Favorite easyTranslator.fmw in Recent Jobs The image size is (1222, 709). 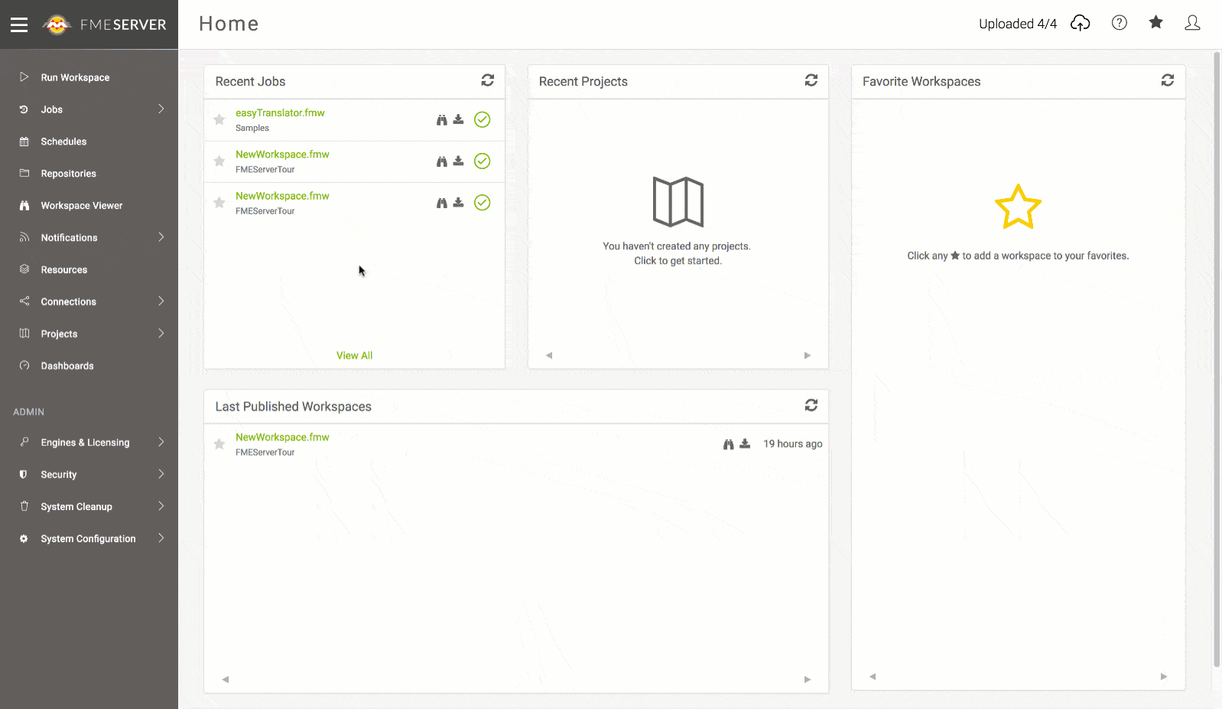tap(219, 119)
